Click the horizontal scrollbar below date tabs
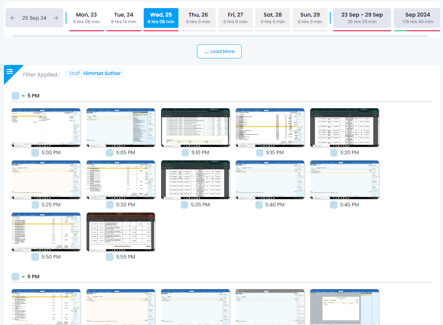The image size is (443, 325). click(220, 36)
